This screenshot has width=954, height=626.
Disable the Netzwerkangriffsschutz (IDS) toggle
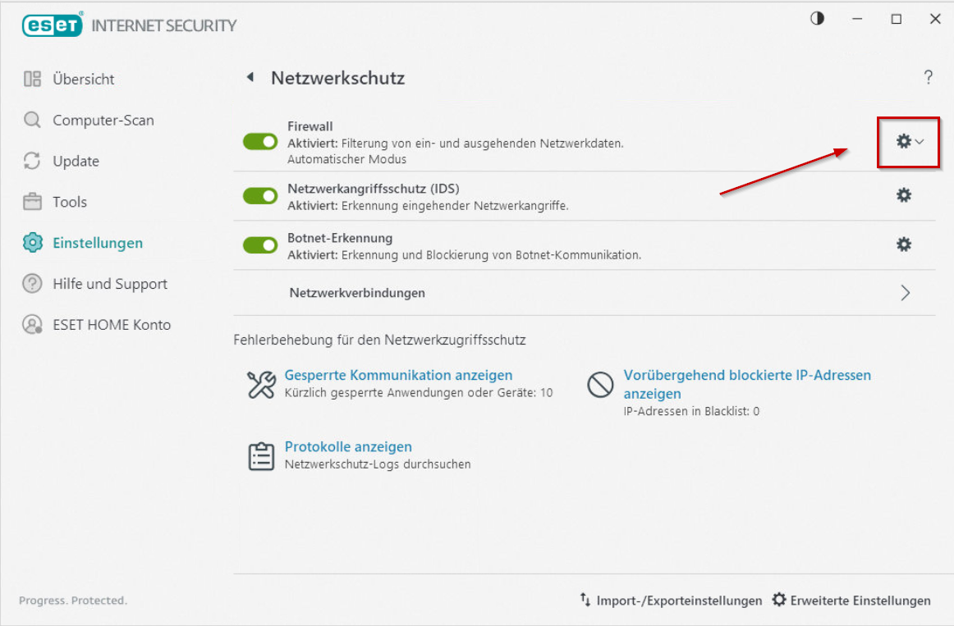[x=260, y=196]
